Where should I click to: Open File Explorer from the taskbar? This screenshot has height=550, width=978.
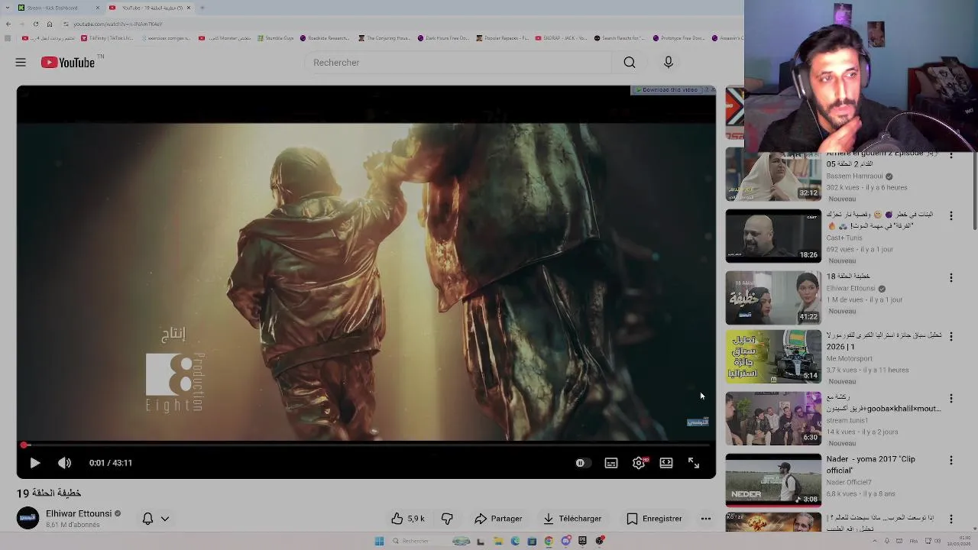(x=497, y=541)
